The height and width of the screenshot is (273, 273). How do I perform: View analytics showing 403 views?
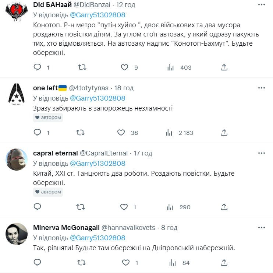pos(170,67)
